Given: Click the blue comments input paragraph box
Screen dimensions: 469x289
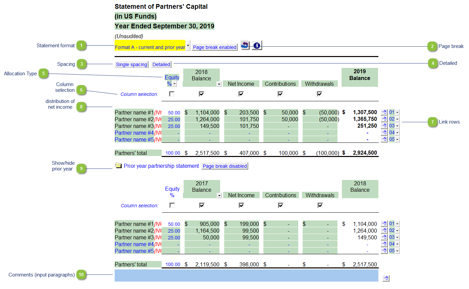Looking at the screenshot, I should click(246, 275).
